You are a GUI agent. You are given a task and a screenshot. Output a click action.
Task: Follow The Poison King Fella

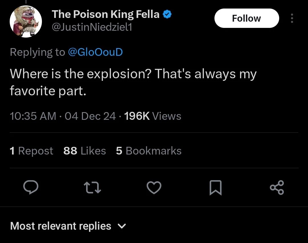point(247,18)
